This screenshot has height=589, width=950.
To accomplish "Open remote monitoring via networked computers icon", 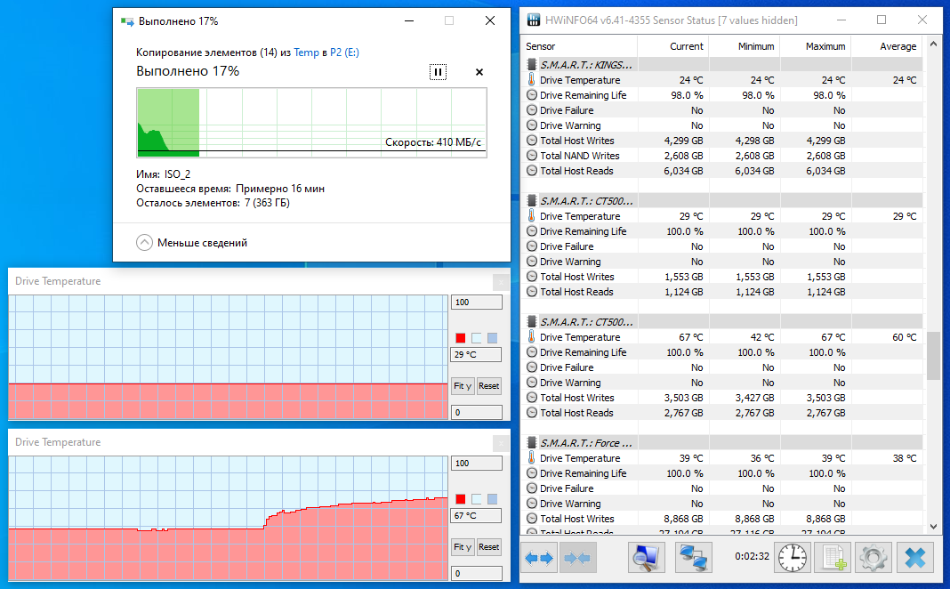I will click(693, 557).
